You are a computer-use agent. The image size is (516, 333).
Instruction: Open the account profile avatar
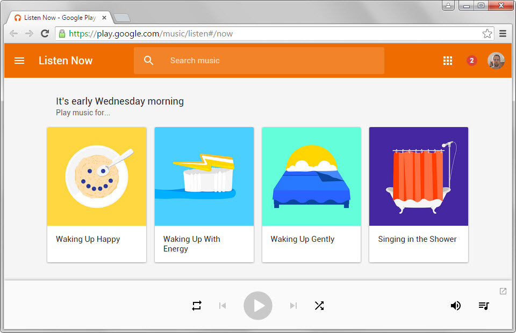pos(496,61)
